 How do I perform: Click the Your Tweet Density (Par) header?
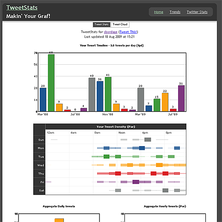116,127
